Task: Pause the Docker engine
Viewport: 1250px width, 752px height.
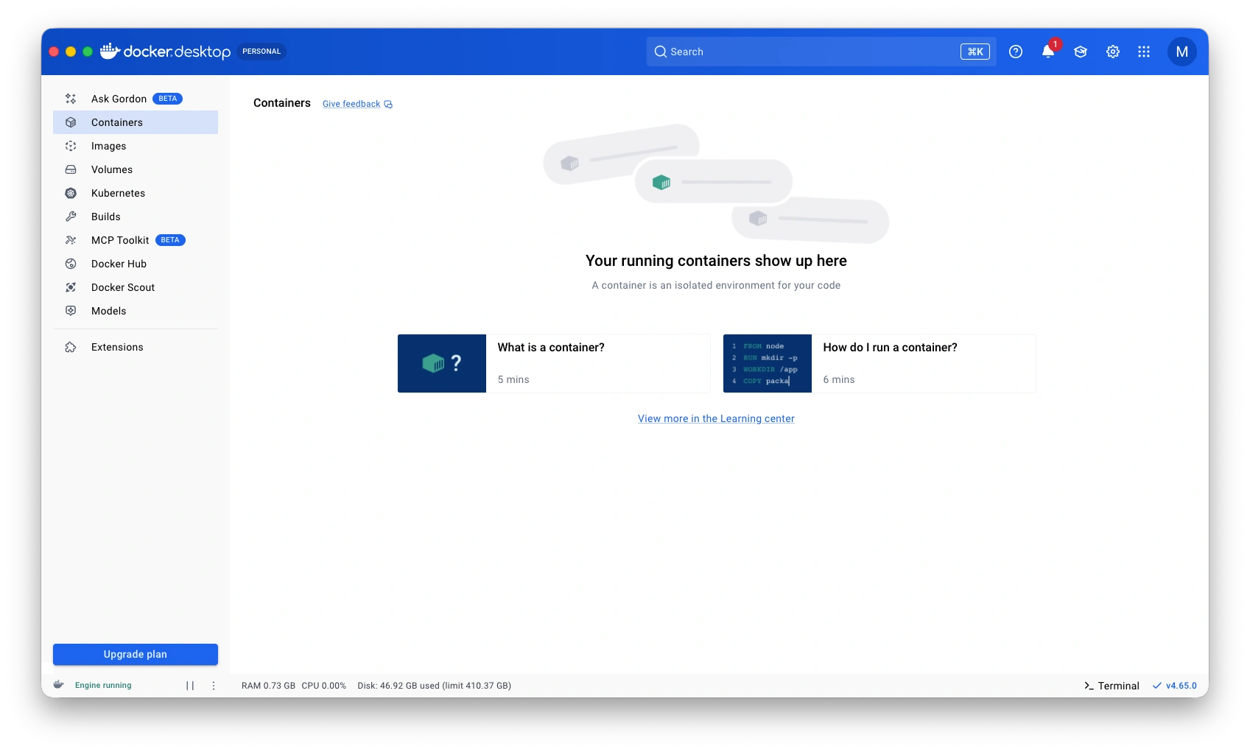Action: (x=190, y=685)
